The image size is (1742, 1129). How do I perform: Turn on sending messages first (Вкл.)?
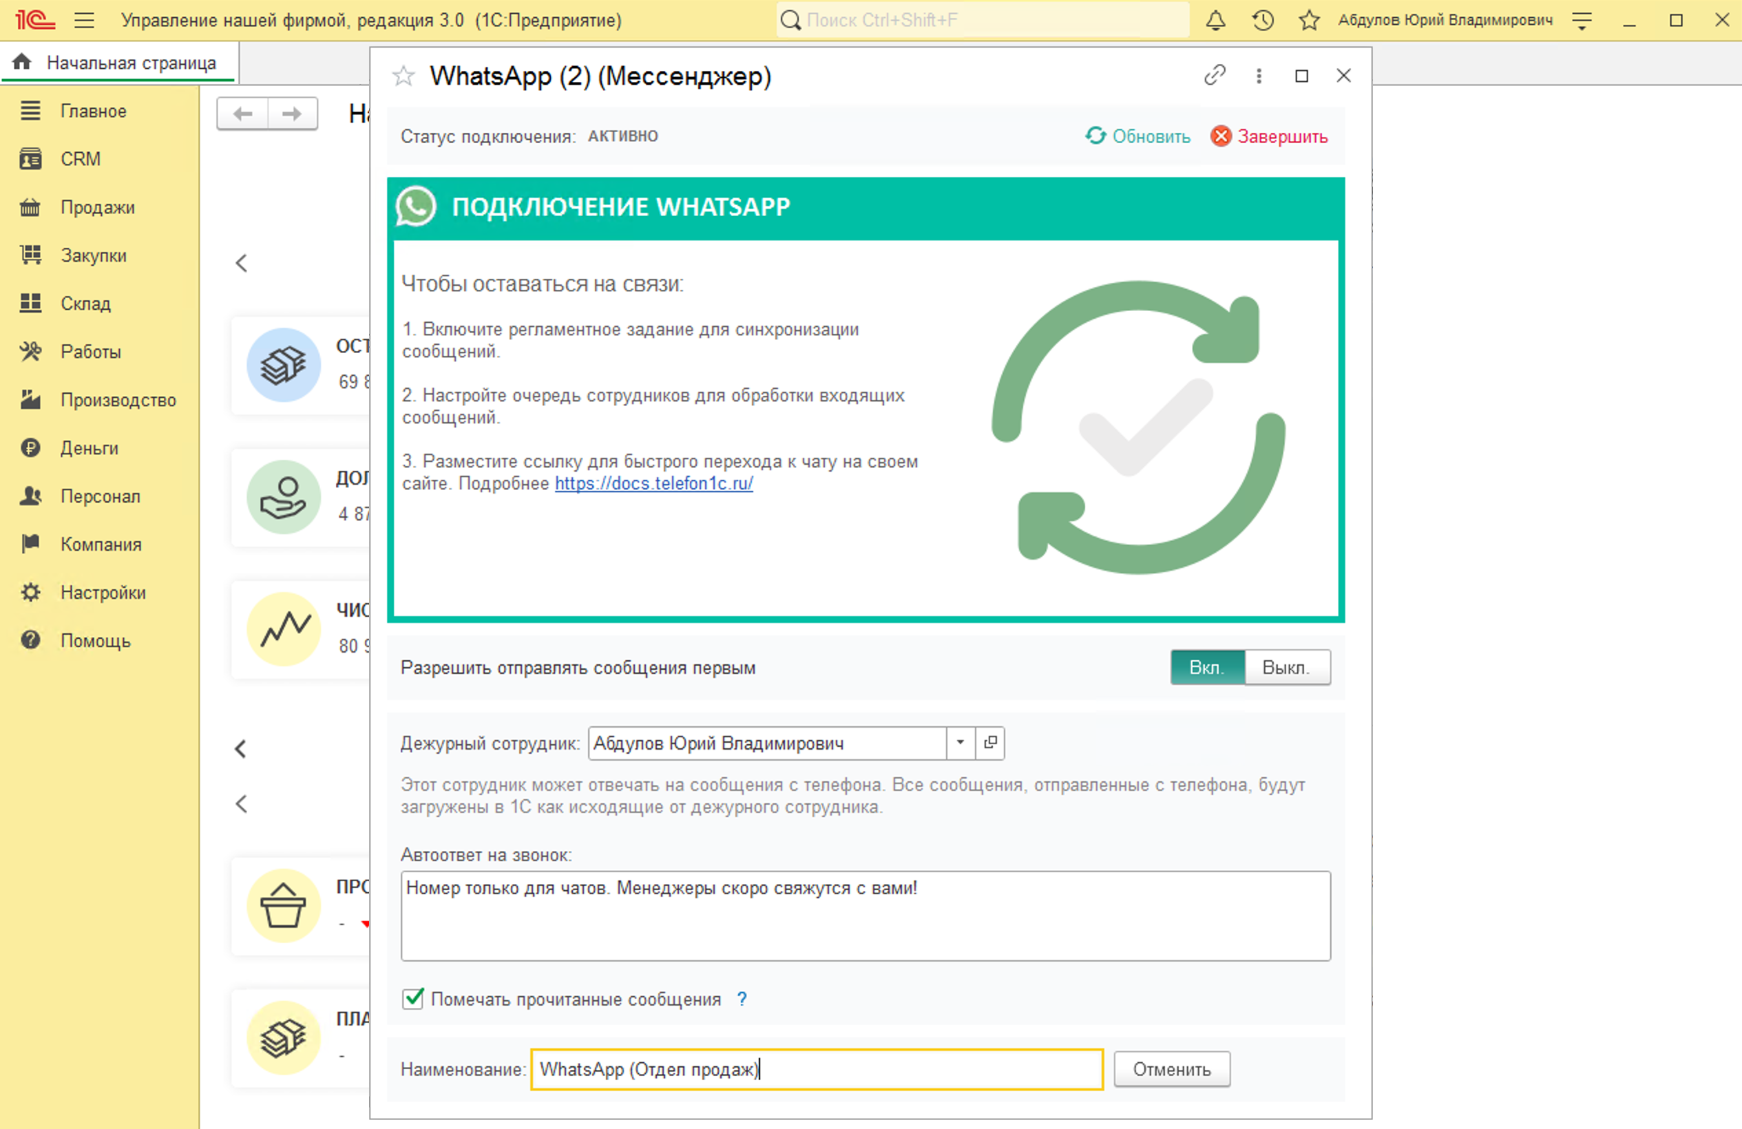[x=1207, y=667]
